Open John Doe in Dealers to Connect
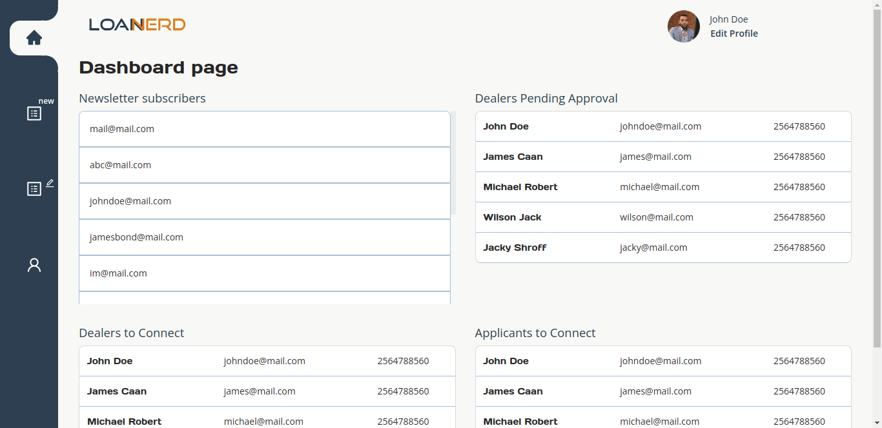This screenshot has height=428, width=882. tap(267, 361)
